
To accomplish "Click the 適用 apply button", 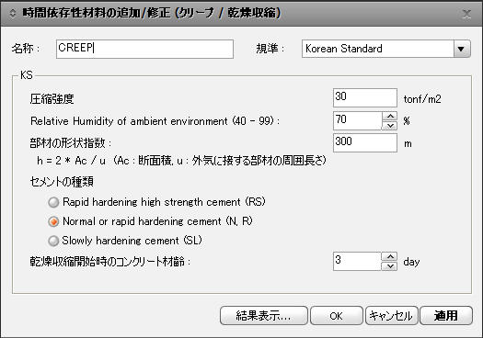I will click(446, 316).
